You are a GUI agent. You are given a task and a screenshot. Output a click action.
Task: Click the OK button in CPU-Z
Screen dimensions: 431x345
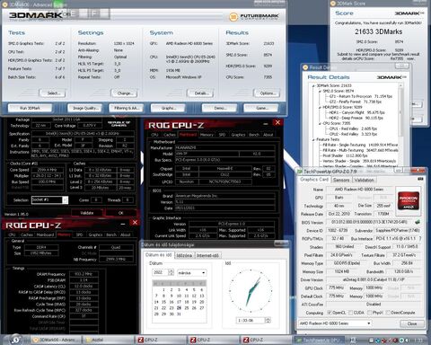tap(121, 213)
